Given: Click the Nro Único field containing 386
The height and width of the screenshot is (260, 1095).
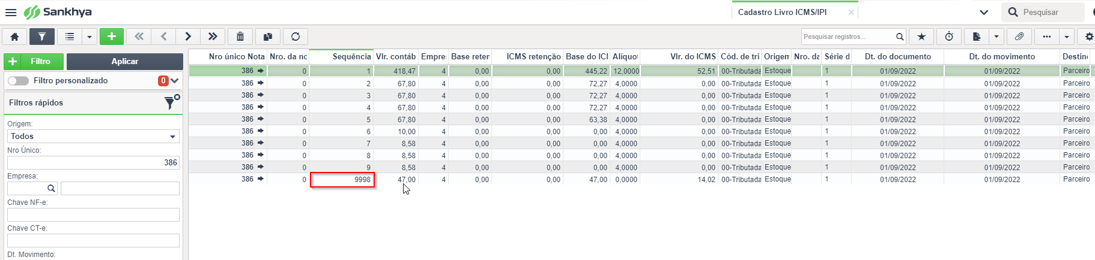Looking at the screenshot, I should coord(93,162).
